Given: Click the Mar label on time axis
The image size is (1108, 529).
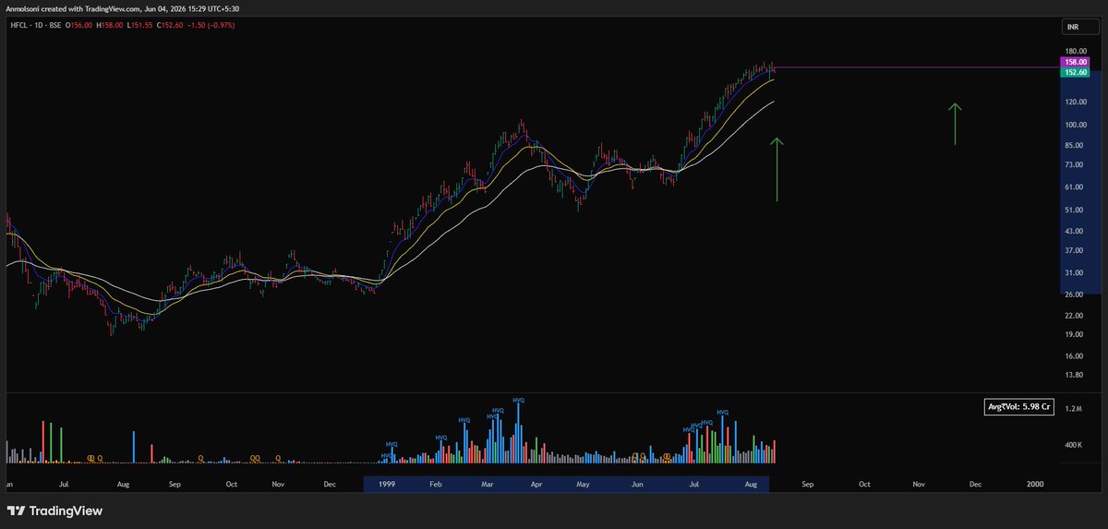Looking at the screenshot, I should click(x=488, y=483).
